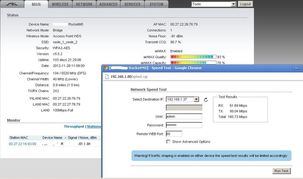Image resolution: width=303 pixels, height=179 pixels.
Task: Click the User input field
Action: pos(184,116)
